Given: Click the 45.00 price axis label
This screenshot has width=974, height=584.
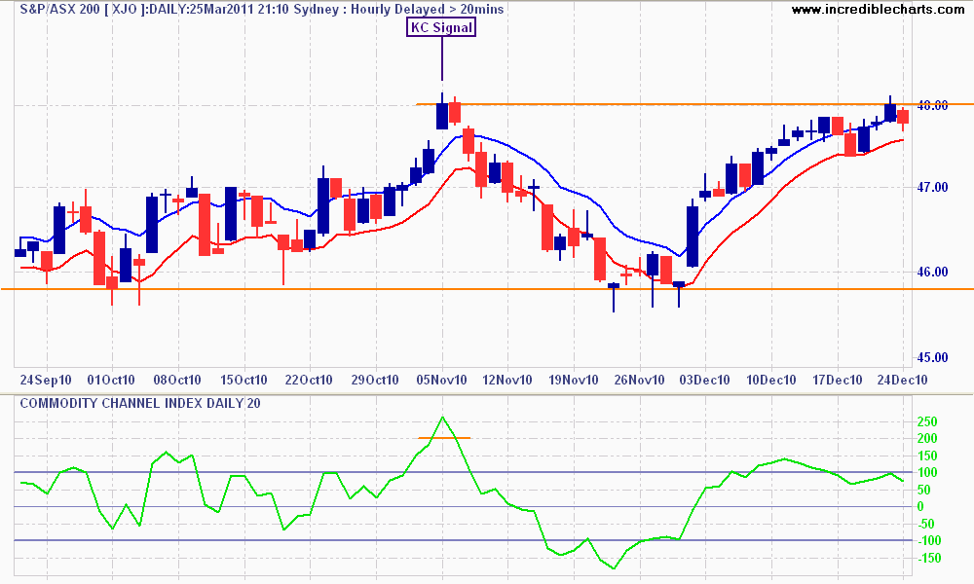Looking at the screenshot, I should tap(935, 355).
